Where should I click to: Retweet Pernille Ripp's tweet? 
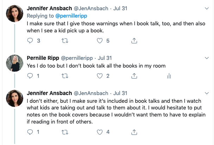click(65, 76)
